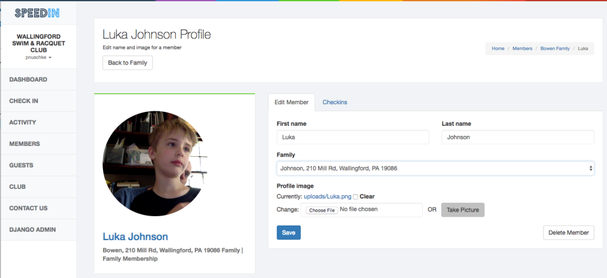Click Back to Family button

click(x=128, y=63)
